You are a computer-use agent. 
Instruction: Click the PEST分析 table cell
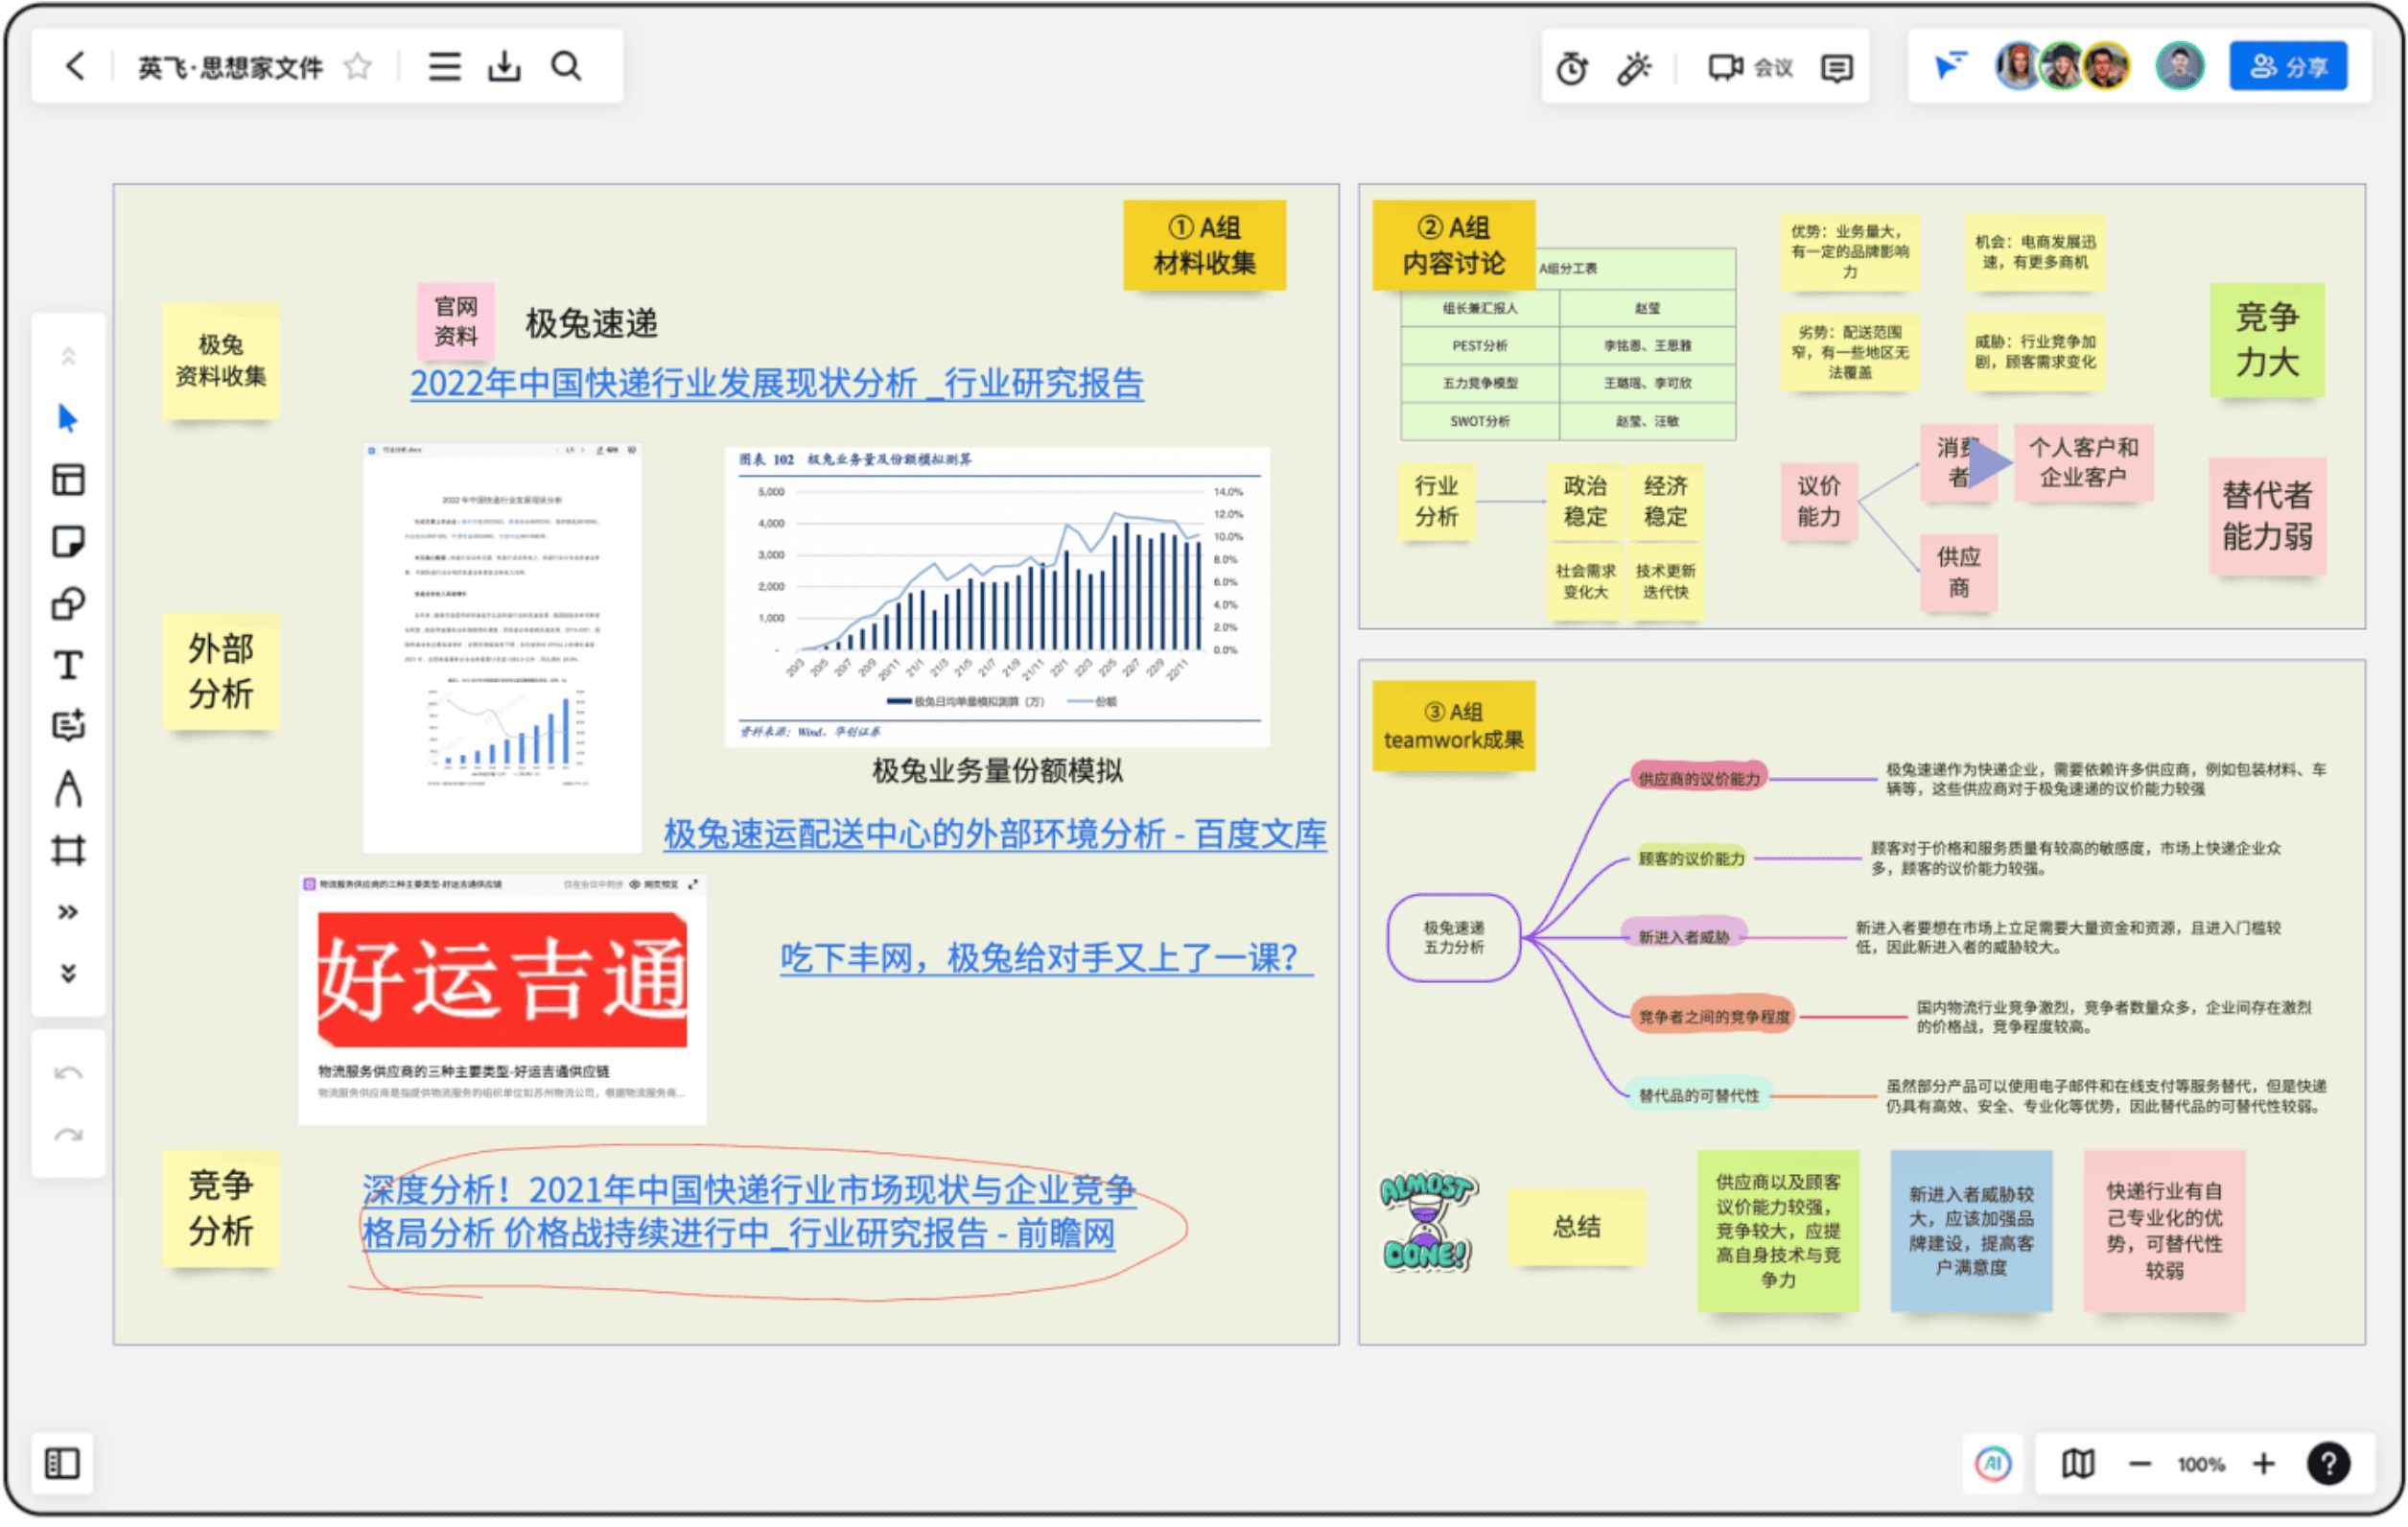(x=1480, y=346)
